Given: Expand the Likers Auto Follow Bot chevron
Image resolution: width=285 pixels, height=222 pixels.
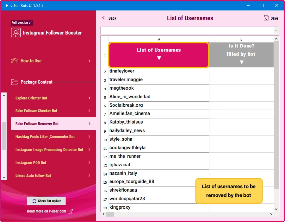Looking at the screenshot, I should point(90,175).
